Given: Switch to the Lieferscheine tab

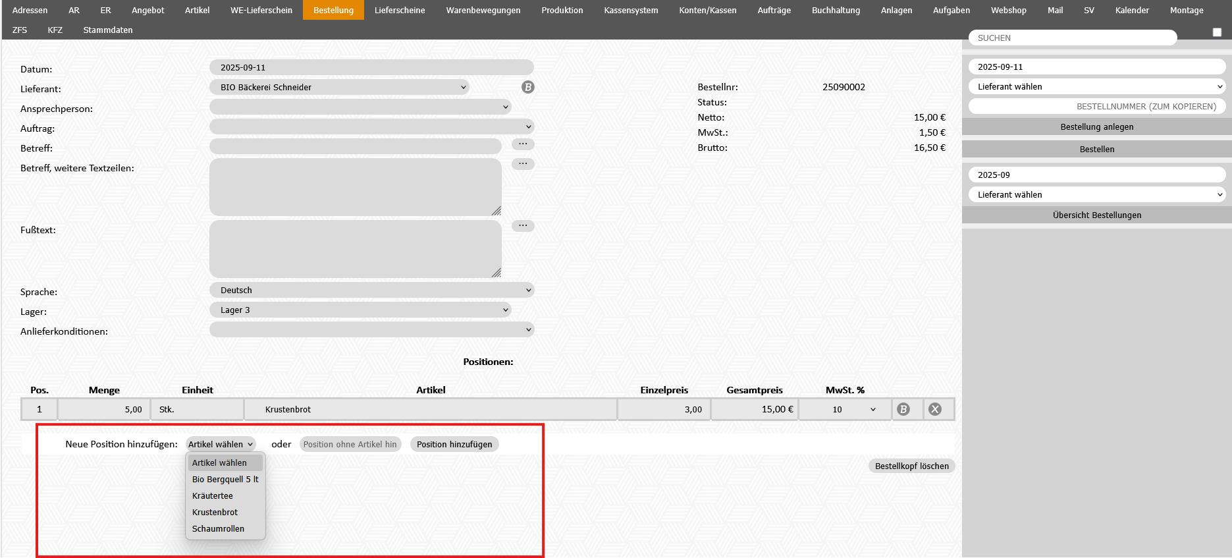Looking at the screenshot, I should pyautogui.click(x=400, y=10).
